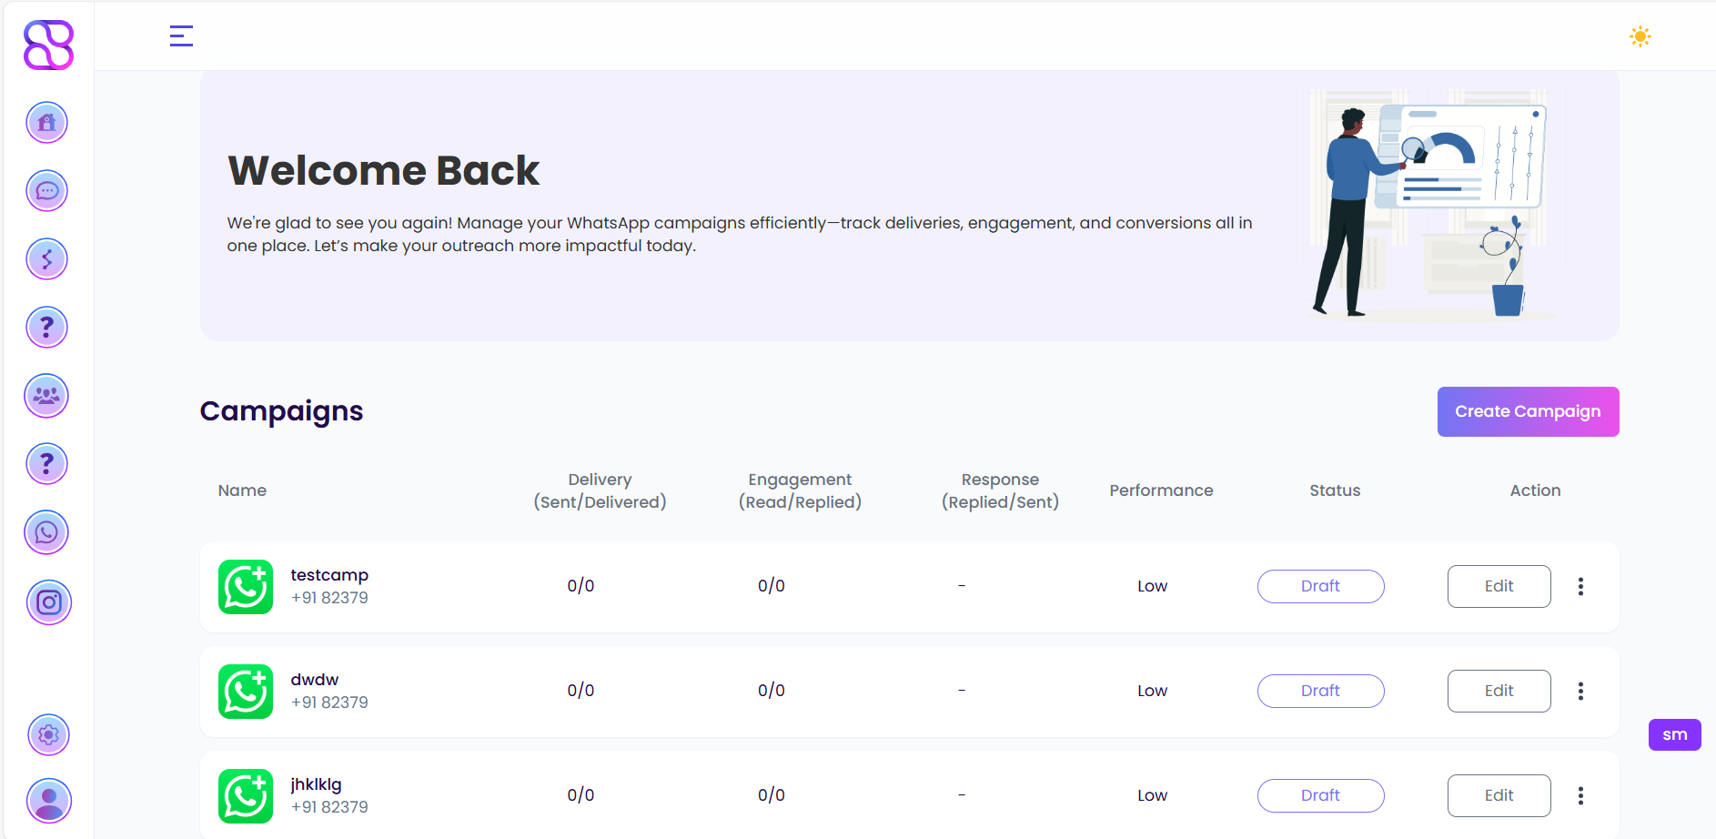Click the app logo in the sidebar
Screen dimensions: 1716x839
click(x=48, y=45)
